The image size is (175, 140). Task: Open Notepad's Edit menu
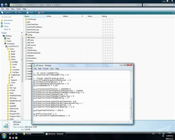pos(40,69)
